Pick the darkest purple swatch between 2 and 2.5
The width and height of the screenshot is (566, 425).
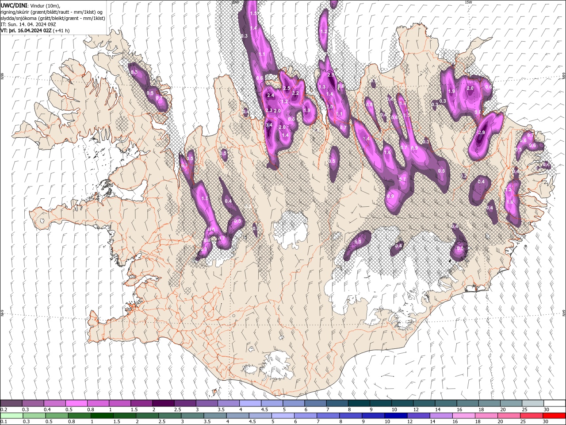[164, 403]
